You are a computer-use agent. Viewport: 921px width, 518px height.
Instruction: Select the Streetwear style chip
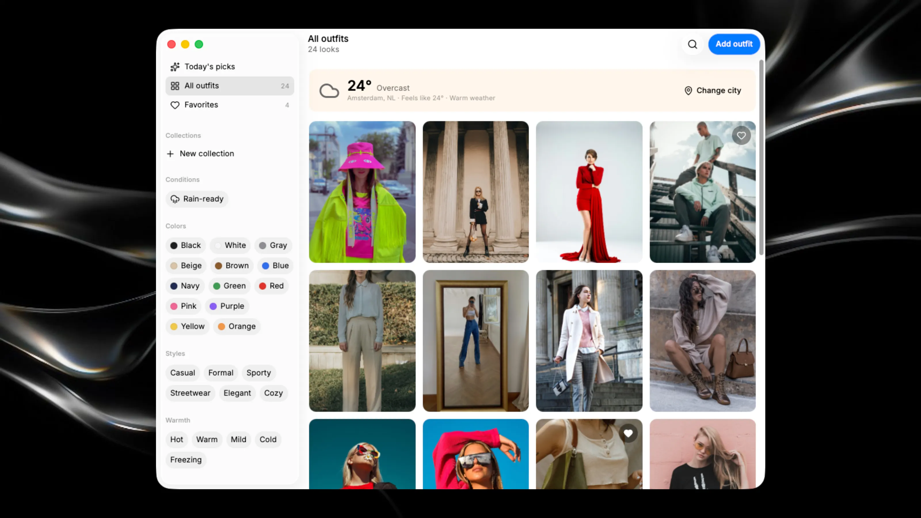point(190,393)
